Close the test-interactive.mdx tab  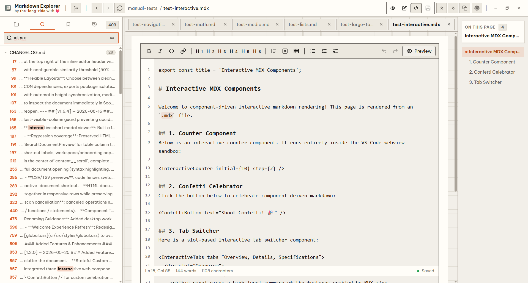[x=449, y=24]
